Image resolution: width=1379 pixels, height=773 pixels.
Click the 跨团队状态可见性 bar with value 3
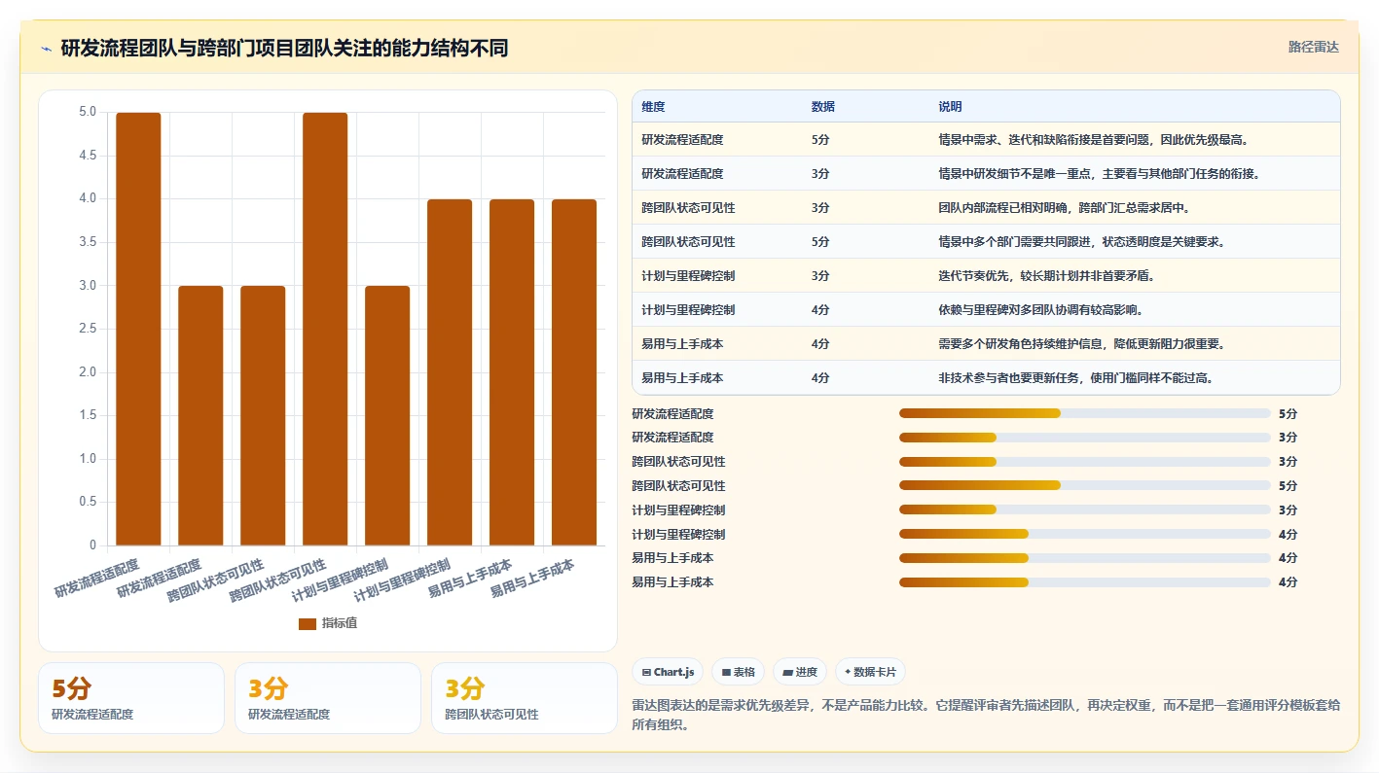pyautogui.click(x=263, y=415)
